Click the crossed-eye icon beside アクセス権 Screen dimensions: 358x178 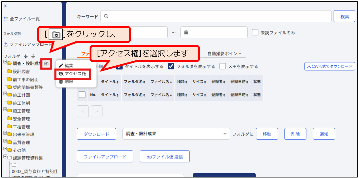[61, 74]
